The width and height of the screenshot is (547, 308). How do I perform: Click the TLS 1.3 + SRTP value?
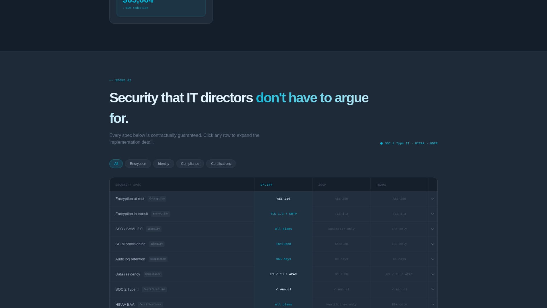(283, 214)
